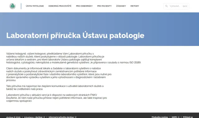Focus the Vyhledat search field

176,6
